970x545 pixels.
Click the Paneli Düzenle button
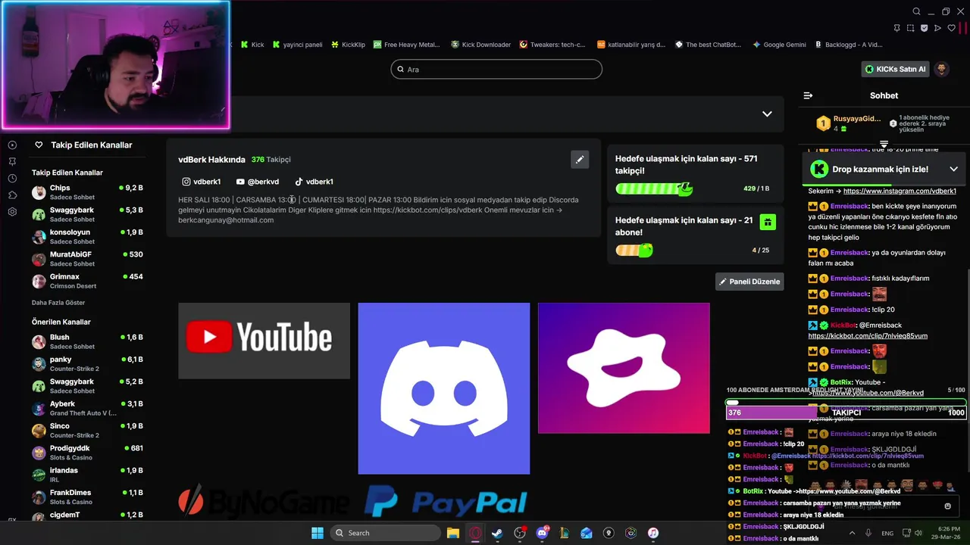(749, 282)
